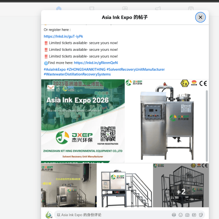Viewport: 219px width, 219px height.
Task: Type in the comment field as Asia Ink Expo
Action: pos(109,215)
